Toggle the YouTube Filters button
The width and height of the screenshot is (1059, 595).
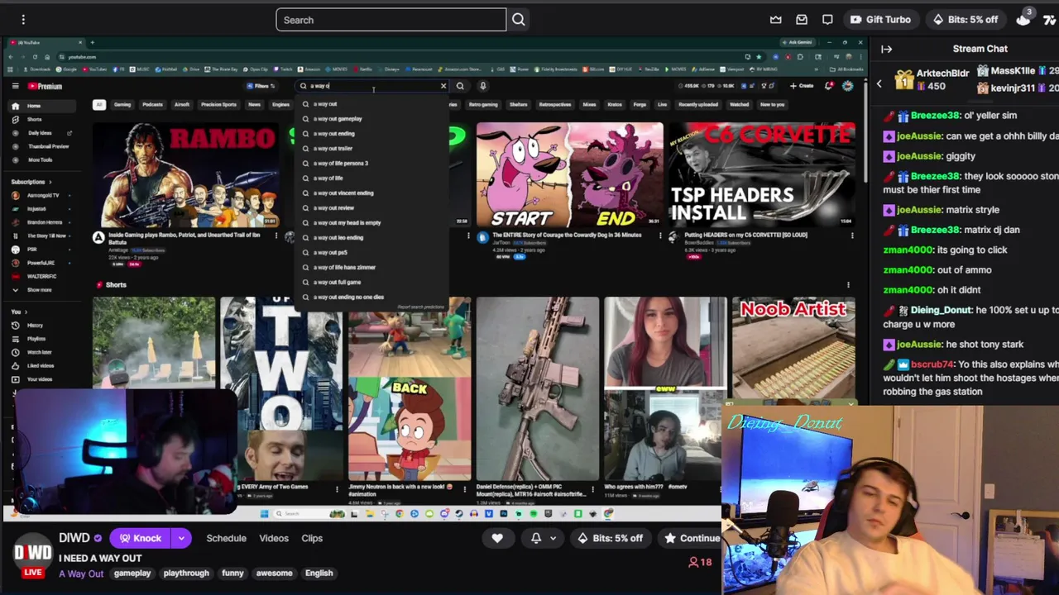point(261,86)
